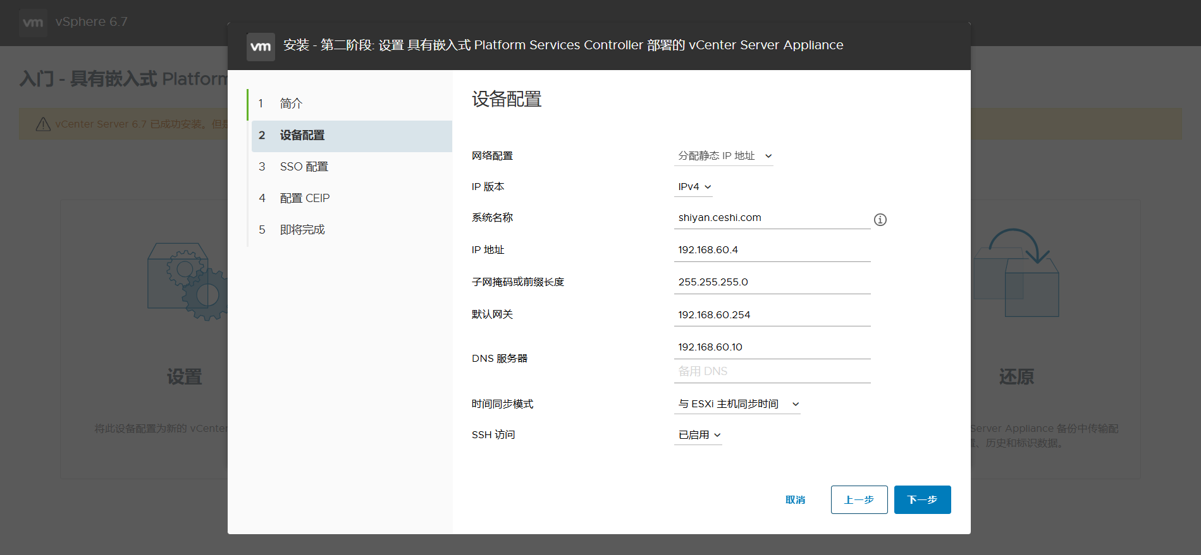Select step 5 即将完成
This screenshot has width=1201, height=555.
click(351, 230)
